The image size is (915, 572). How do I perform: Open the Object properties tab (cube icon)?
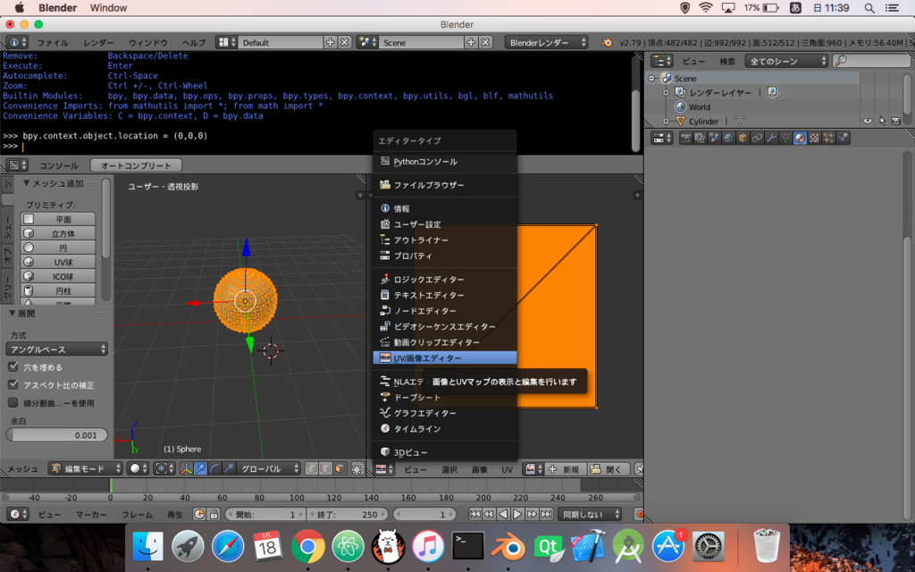point(743,138)
